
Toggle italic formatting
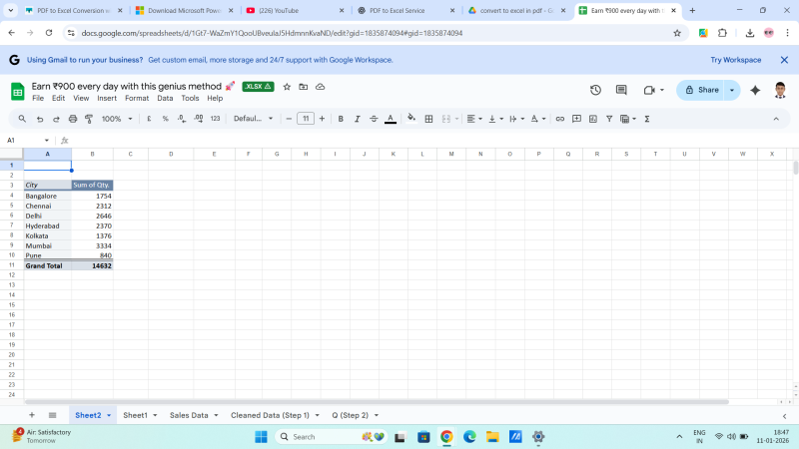click(357, 119)
